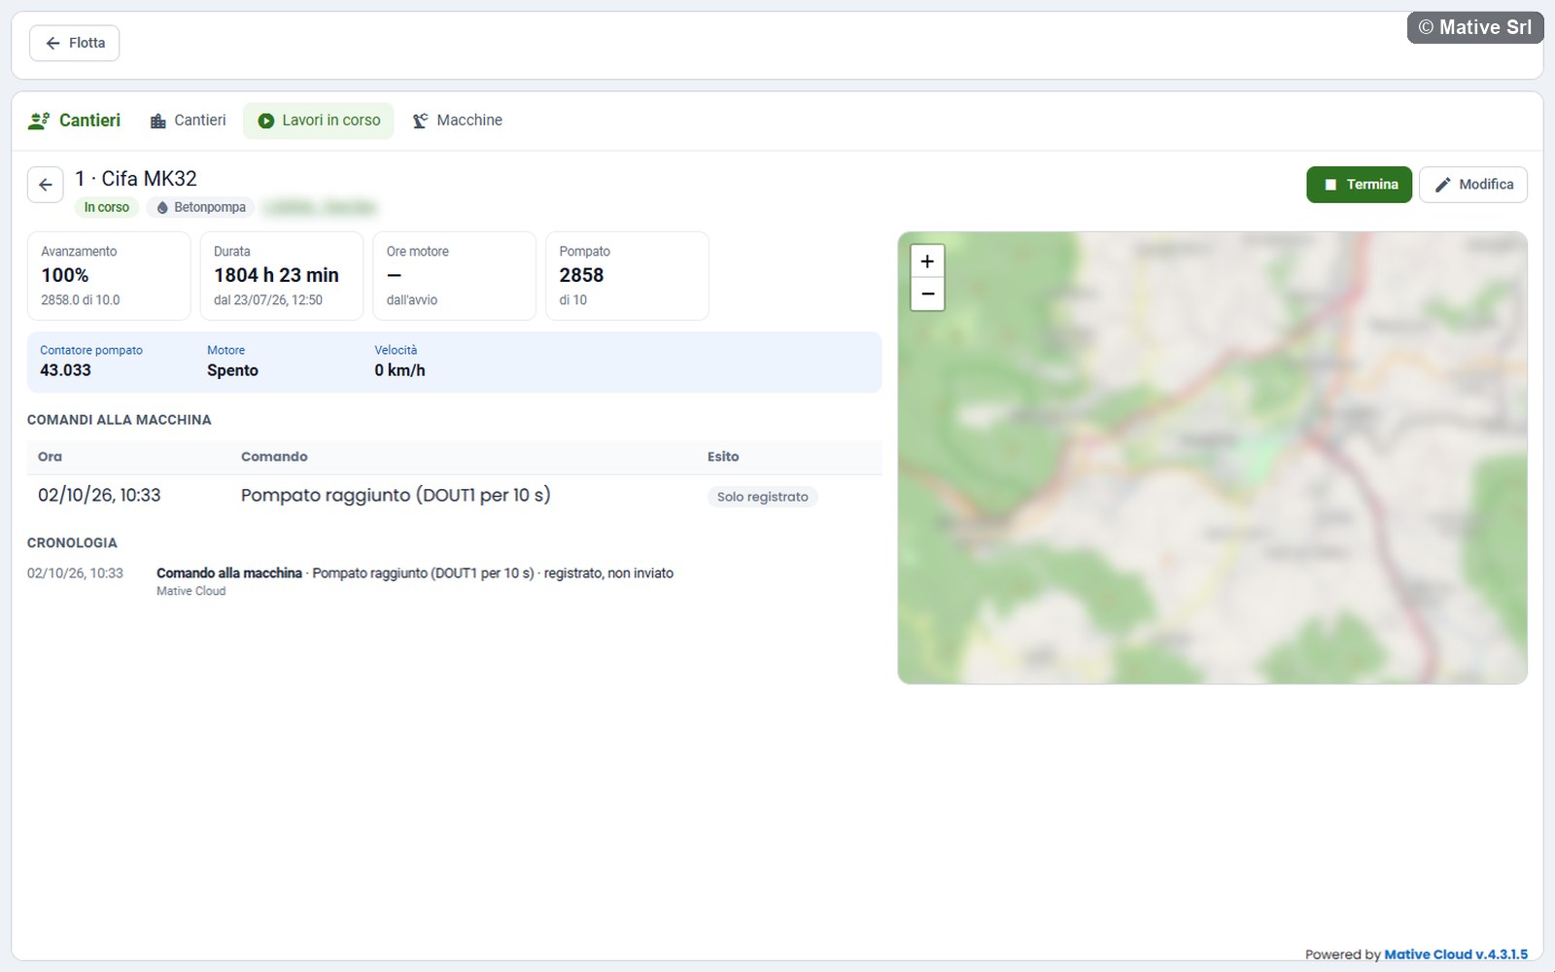Zoom out on the map
Viewport: 1555px width, 972px height.
(927, 294)
